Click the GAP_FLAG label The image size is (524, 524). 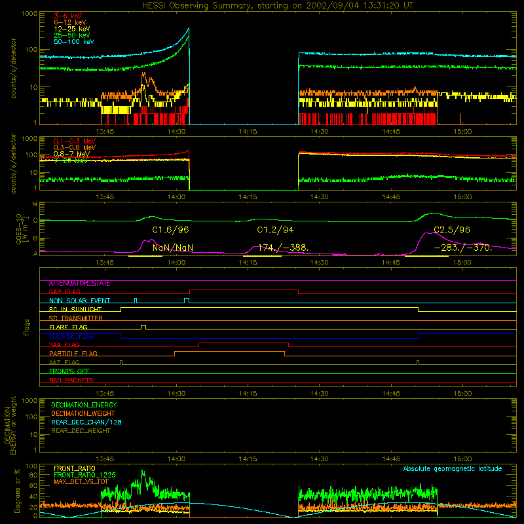(x=64, y=291)
